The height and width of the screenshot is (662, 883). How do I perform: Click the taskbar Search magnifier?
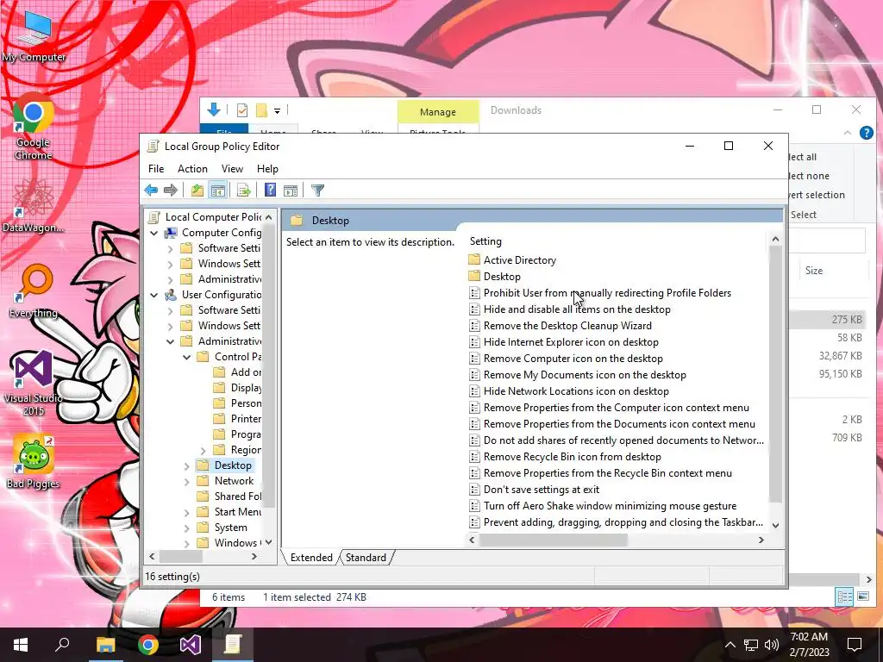pyautogui.click(x=62, y=645)
